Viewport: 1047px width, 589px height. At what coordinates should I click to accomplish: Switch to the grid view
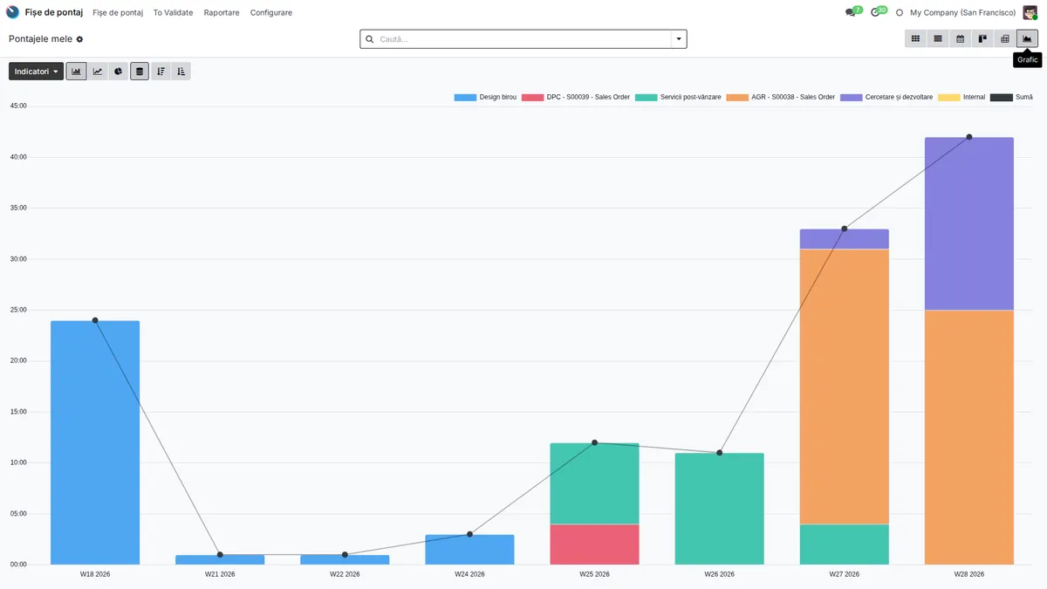[x=915, y=38]
